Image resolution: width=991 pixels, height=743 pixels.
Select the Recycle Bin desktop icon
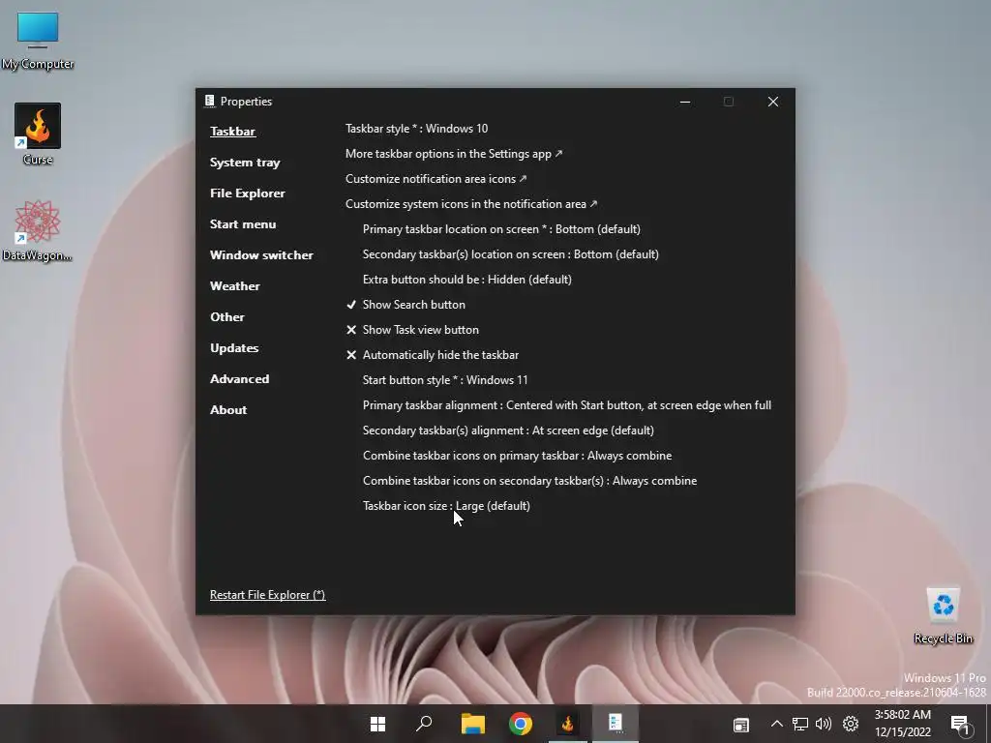[x=943, y=615]
